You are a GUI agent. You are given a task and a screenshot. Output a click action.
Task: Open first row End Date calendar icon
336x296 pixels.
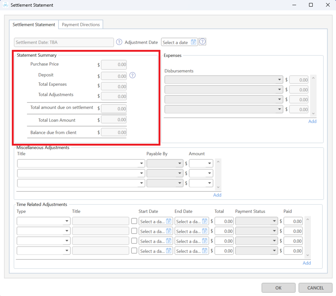[x=205, y=221]
